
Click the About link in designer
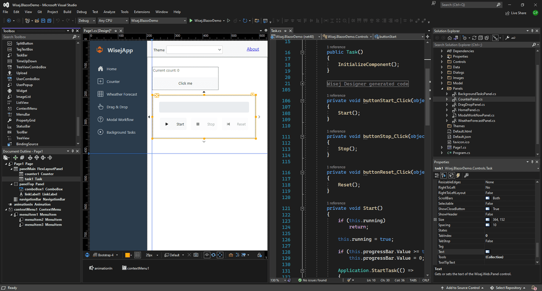(253, 49)
